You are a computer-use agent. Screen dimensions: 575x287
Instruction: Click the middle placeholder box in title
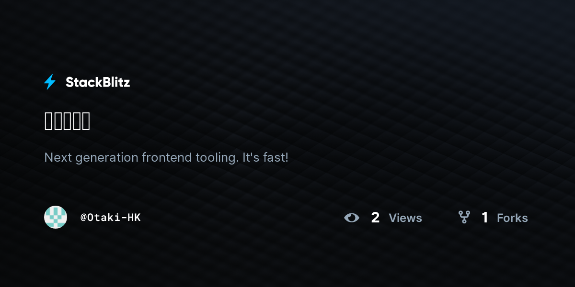point(67,121)
